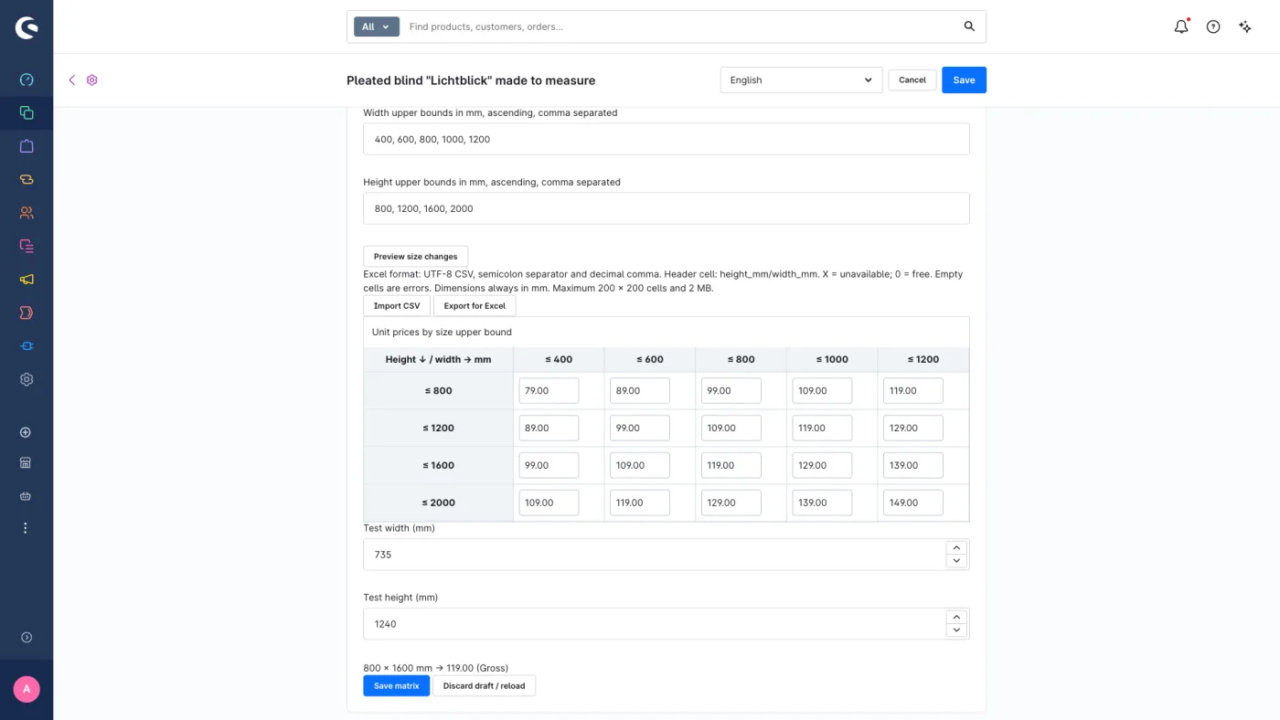
Task: Expand sidebar with bottom arrow icon
Action: [x=26, y=638]
